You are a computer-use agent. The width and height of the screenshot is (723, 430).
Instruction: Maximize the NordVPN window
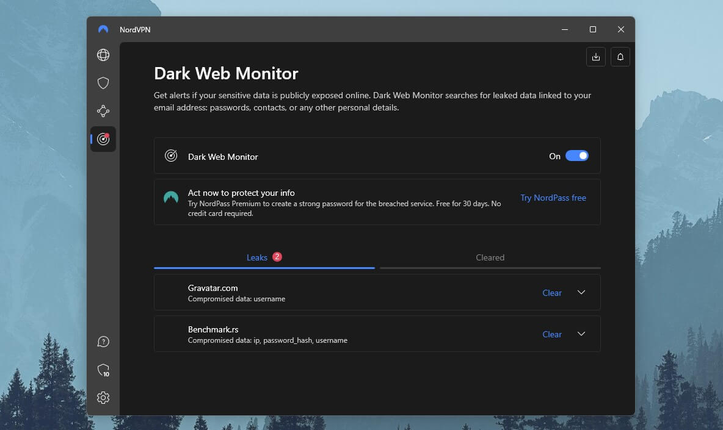pyautogui.click(x=593, y=29)
